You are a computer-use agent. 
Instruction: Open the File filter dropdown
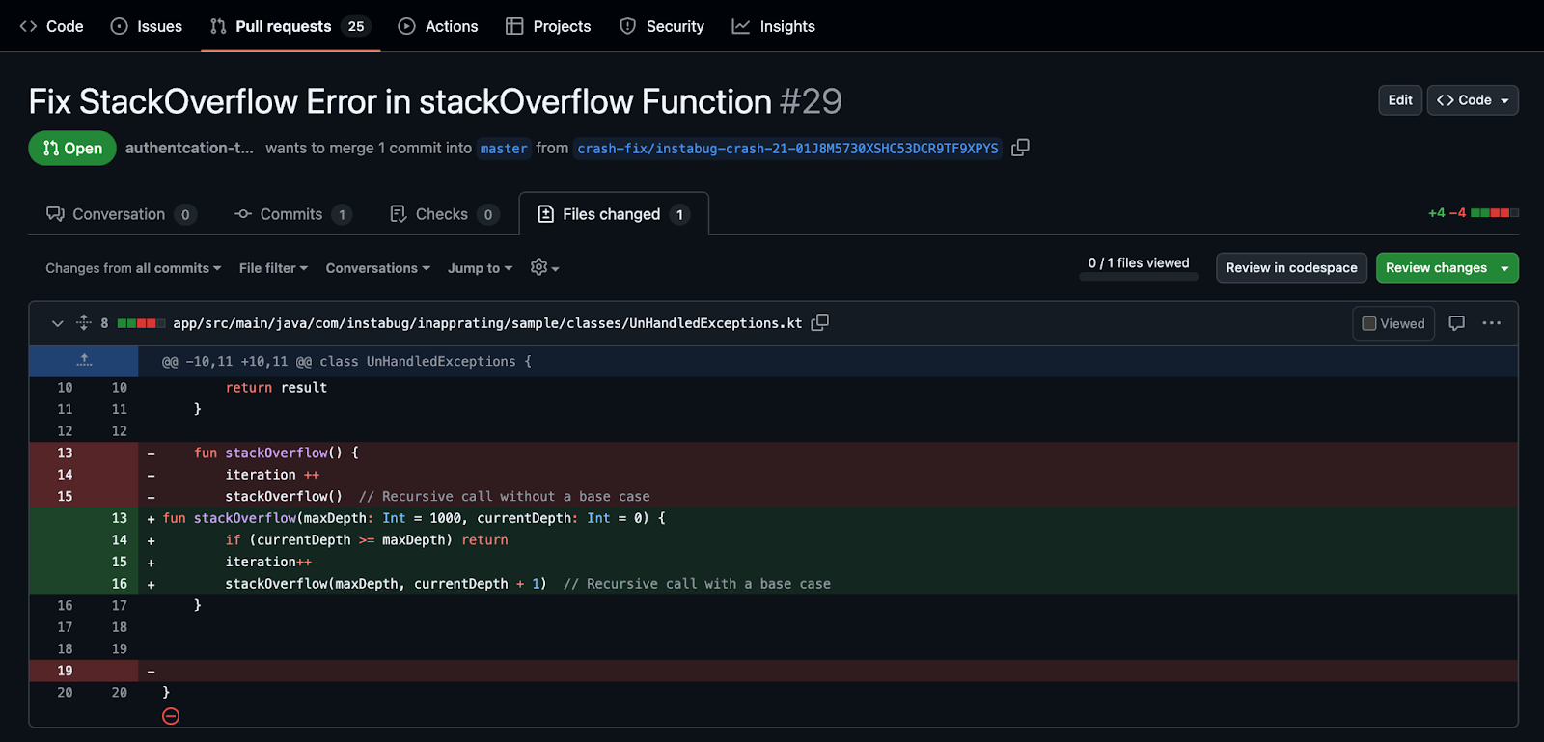[x=273, y=268]
